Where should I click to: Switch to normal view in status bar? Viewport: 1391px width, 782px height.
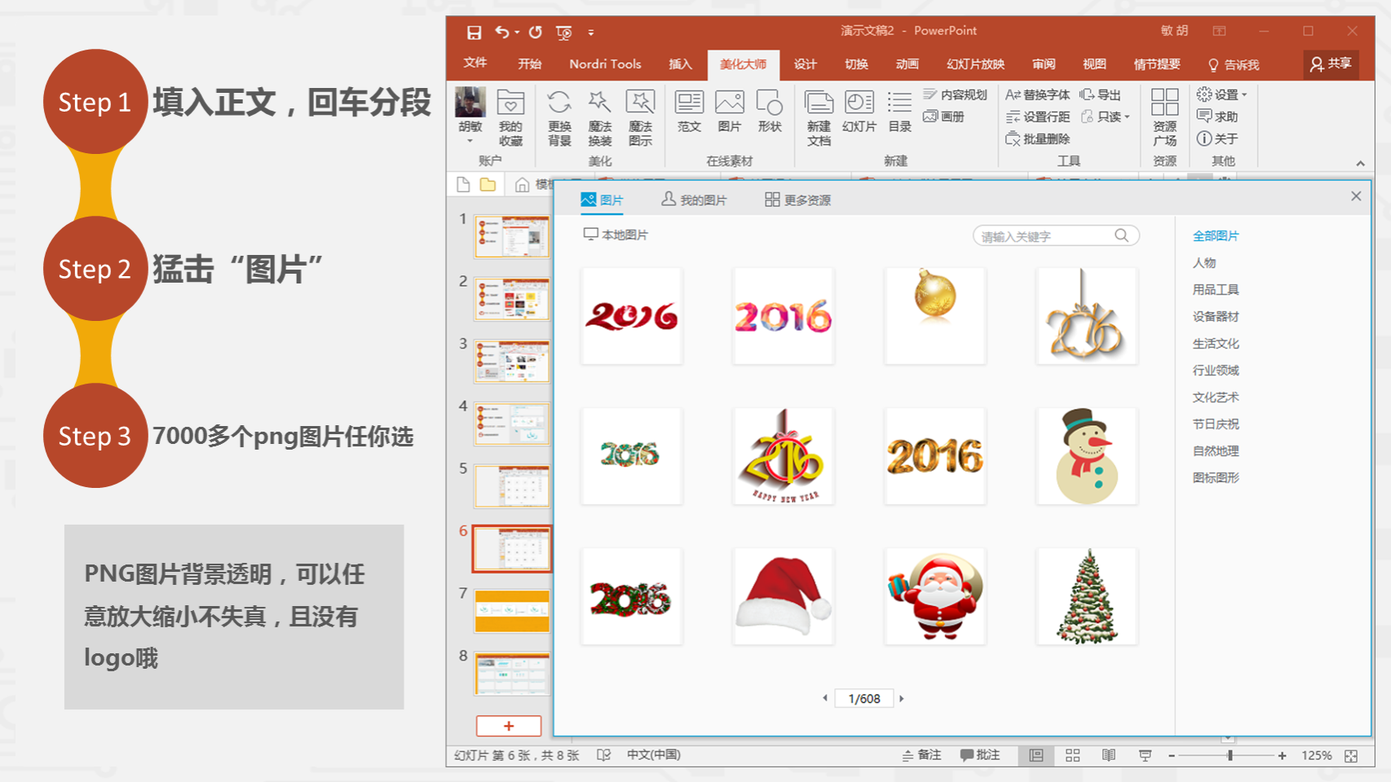coord(1036,755)
